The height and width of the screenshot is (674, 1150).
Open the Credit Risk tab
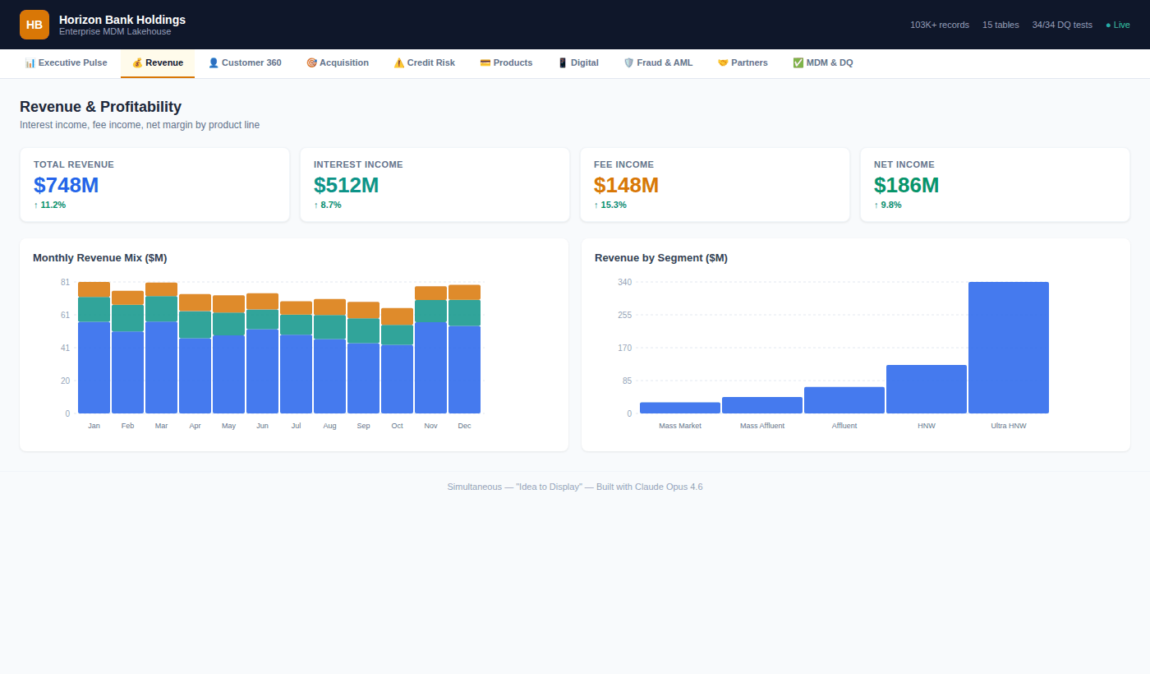424,63
